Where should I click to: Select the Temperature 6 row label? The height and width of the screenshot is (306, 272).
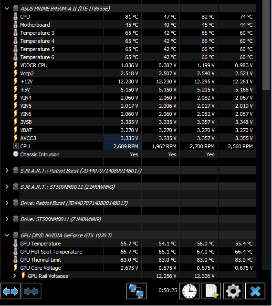point(37,57)
